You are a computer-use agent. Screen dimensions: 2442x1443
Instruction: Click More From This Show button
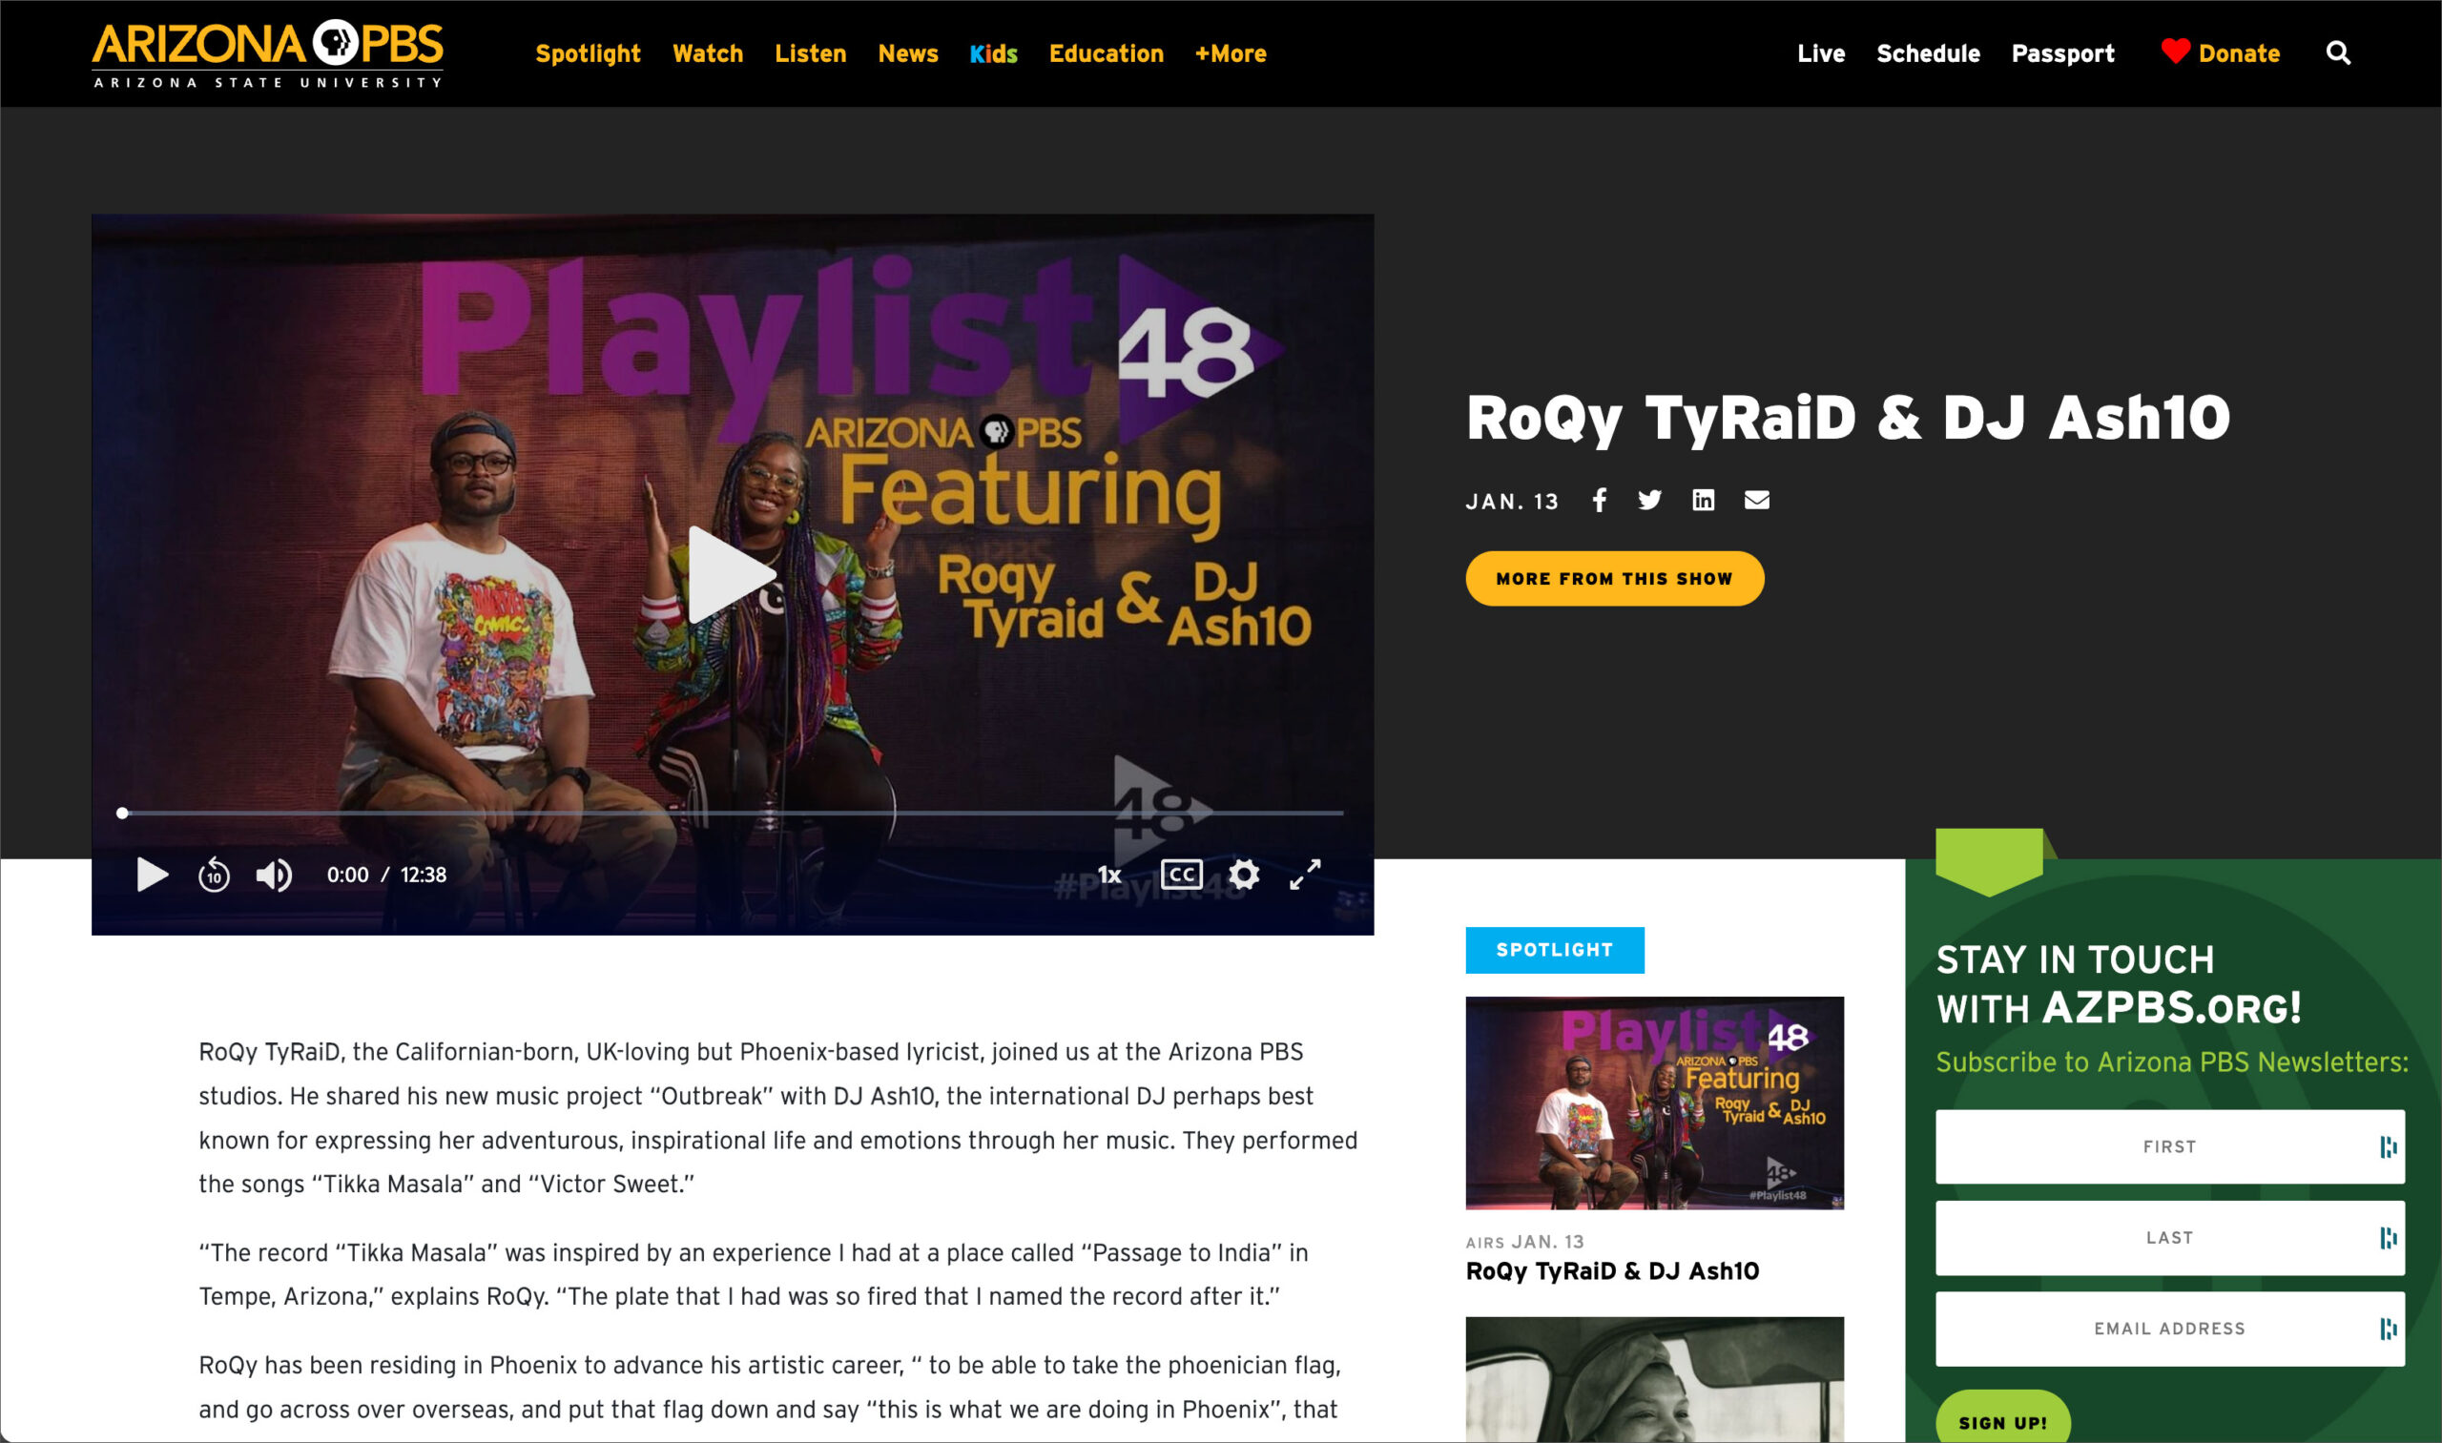1614,579
